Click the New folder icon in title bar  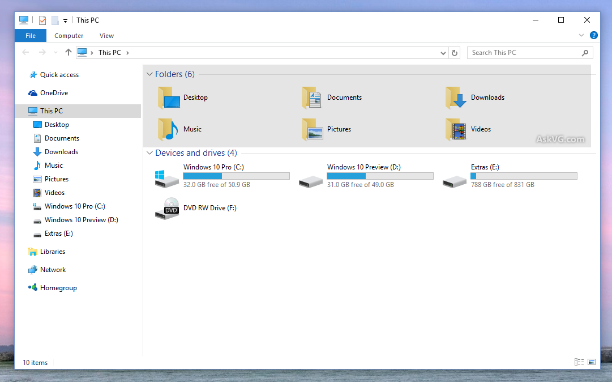pos(55,20)
